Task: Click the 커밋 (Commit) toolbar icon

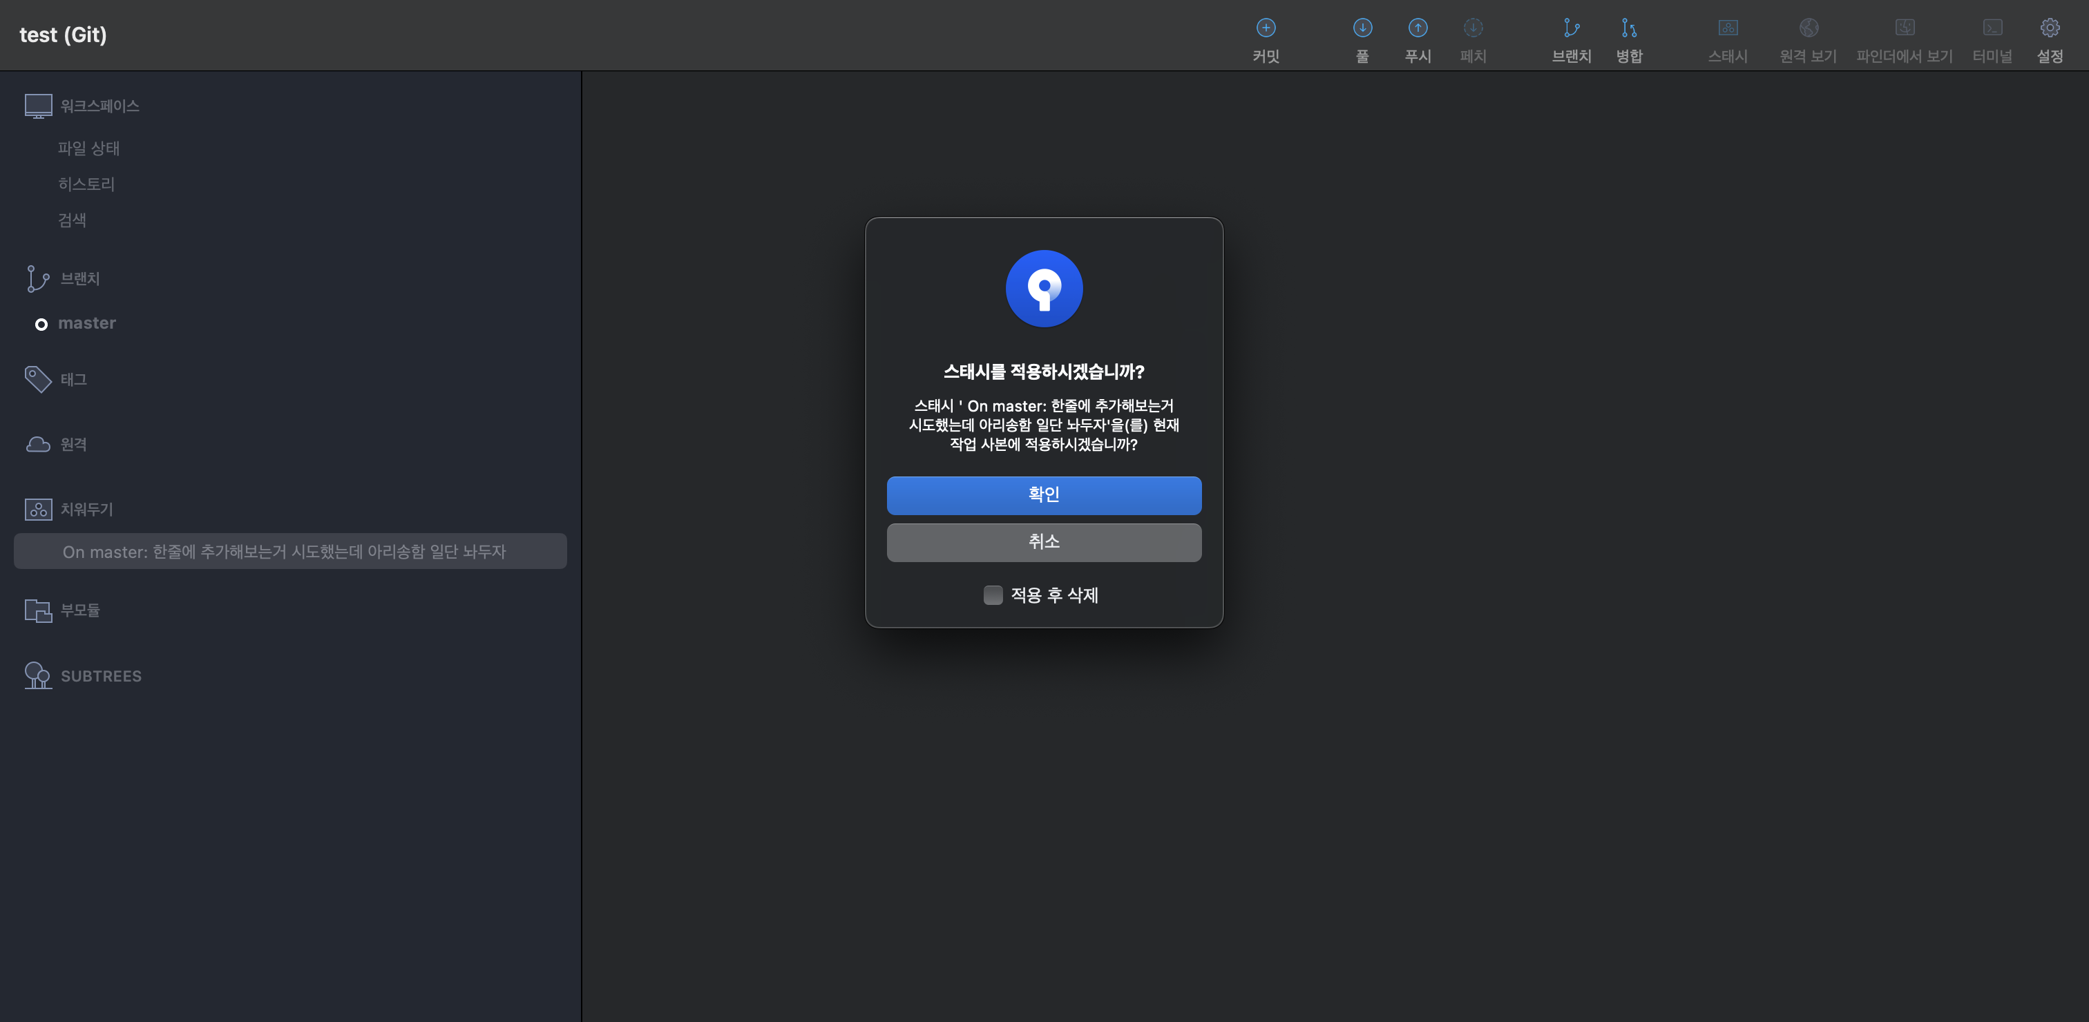Action: click(x=1265, y=29)
